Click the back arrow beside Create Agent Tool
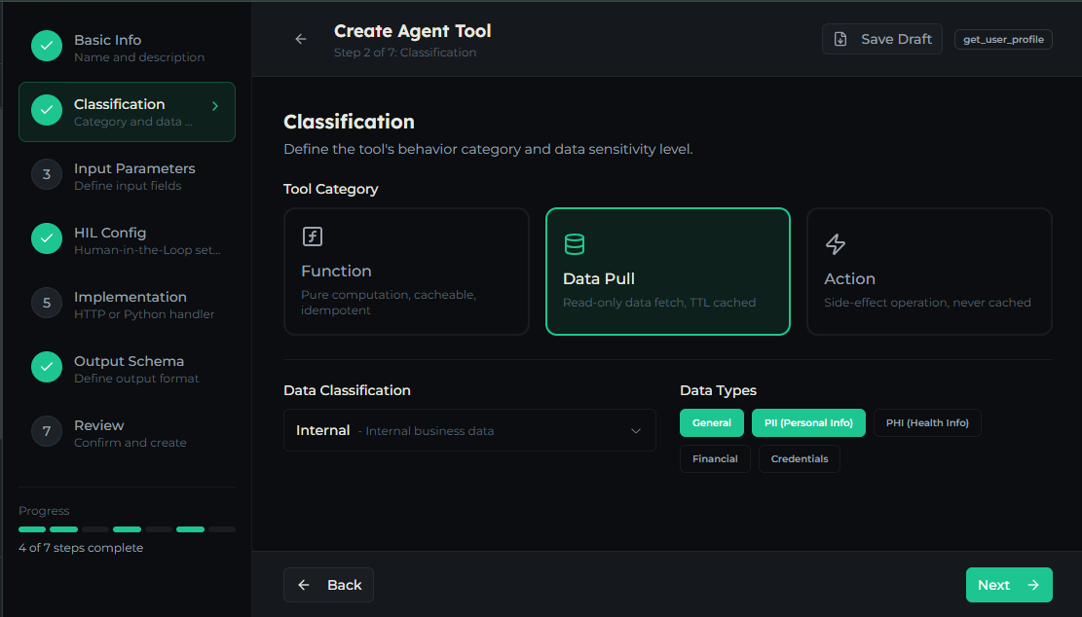Viewport: 1082px width, 617px height. pyautogui.click(x=301, y=39)
